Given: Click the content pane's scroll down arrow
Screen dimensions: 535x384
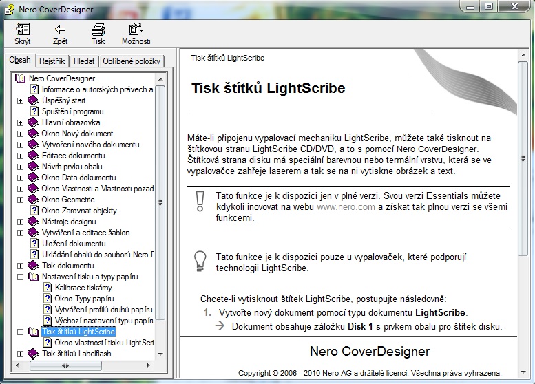Looking at the screenshot, I should coord(523,372).
